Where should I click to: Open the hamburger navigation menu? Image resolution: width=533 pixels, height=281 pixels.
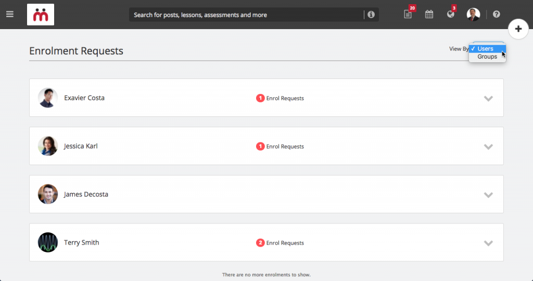(x=10, y=14)
